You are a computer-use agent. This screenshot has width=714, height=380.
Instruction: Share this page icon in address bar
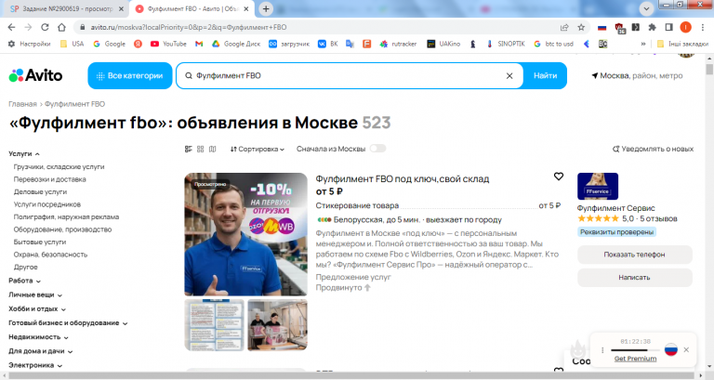click(564, 27)
